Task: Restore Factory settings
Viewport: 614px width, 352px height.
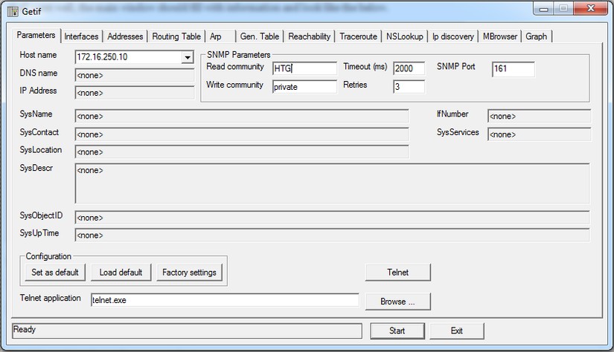Action: (x=189, y=273)
